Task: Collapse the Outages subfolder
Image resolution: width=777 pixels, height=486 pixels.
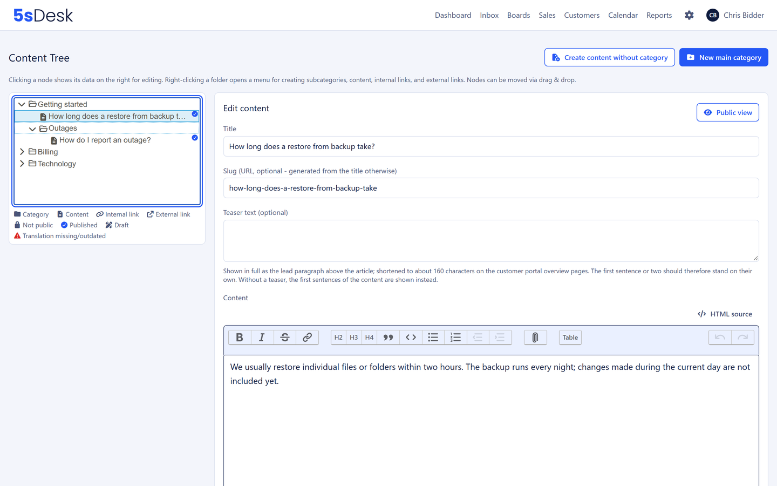Action: click(32, 129)
